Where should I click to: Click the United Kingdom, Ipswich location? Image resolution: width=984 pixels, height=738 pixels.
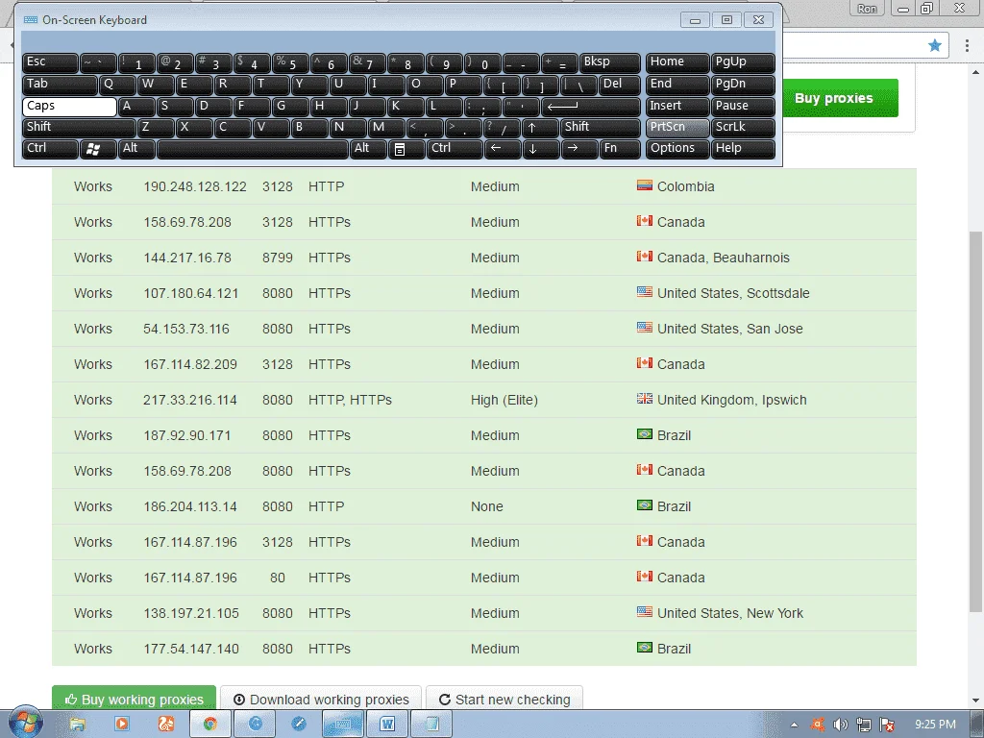coord(731,400)
